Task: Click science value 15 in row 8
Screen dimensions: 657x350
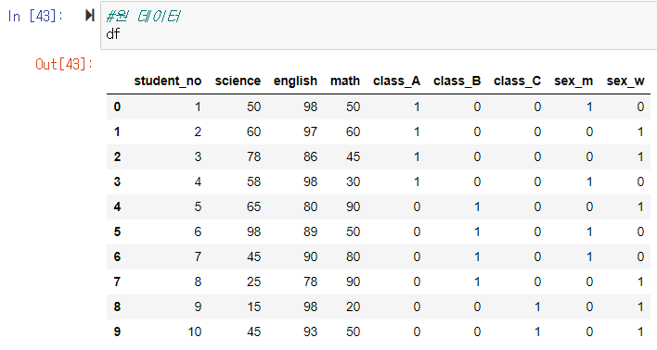Action: click(x=253, y=306)
